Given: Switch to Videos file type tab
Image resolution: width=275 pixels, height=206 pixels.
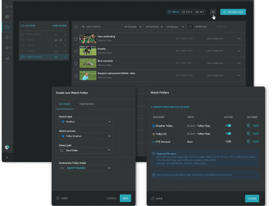Looking at the screenshot, I should point(173,12).
